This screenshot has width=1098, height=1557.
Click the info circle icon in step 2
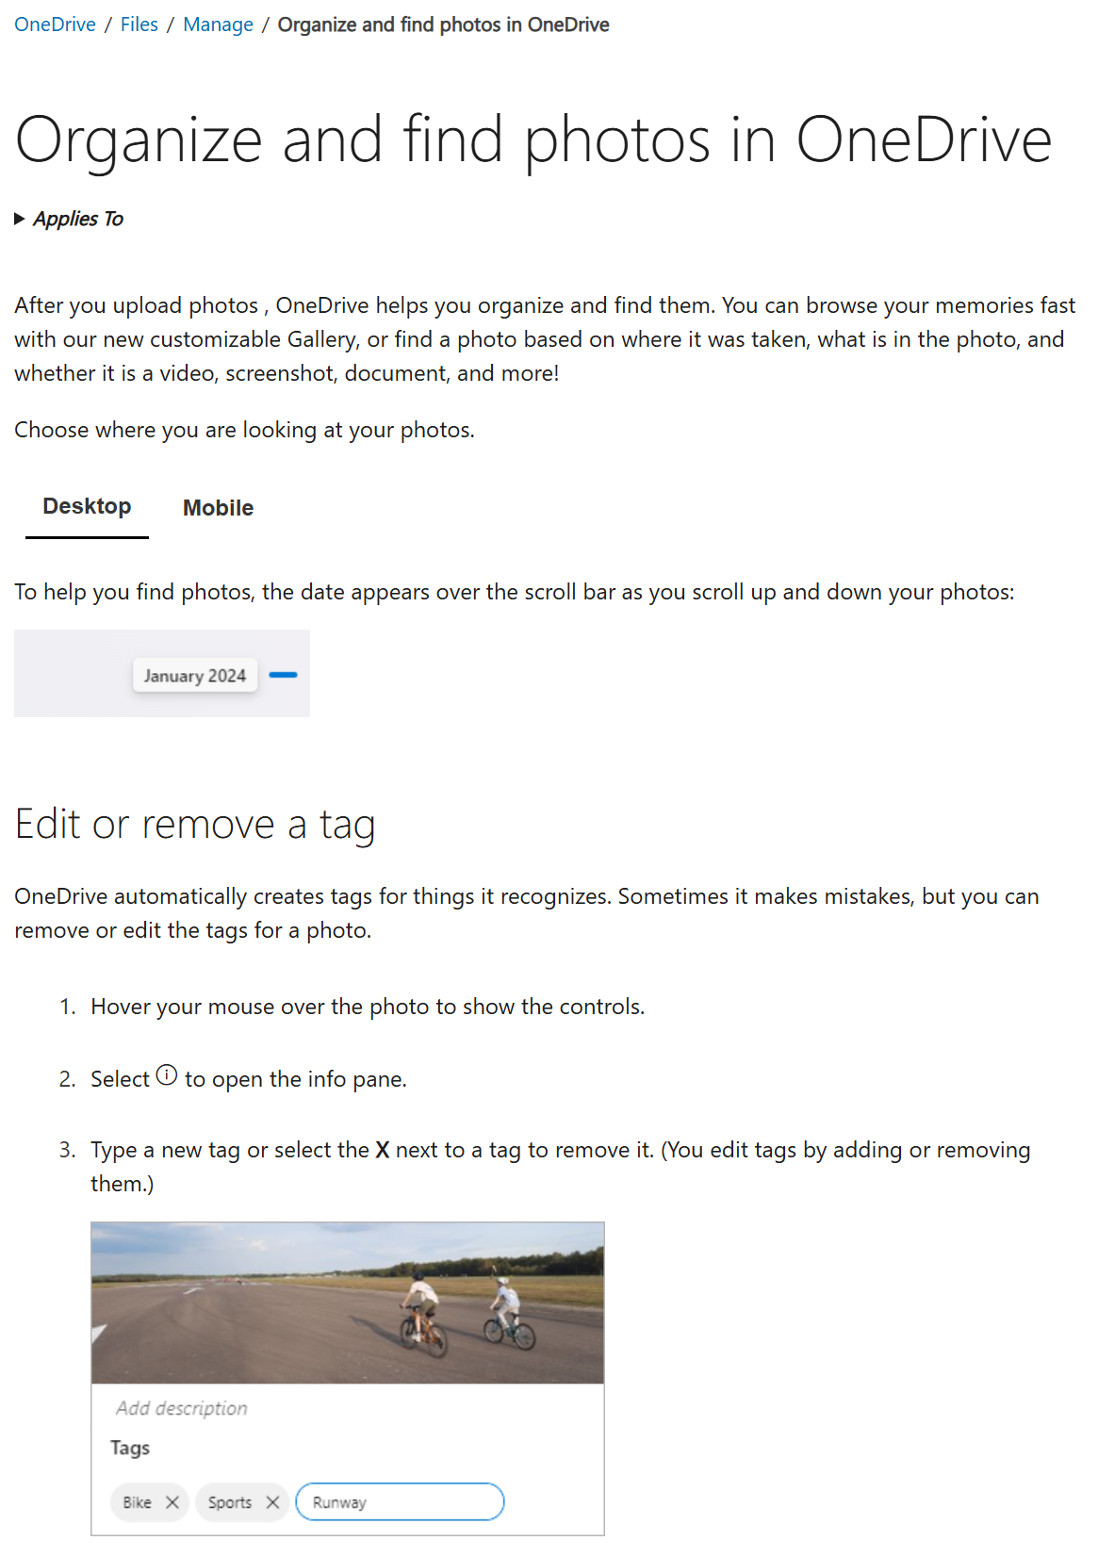point(167,1075)
